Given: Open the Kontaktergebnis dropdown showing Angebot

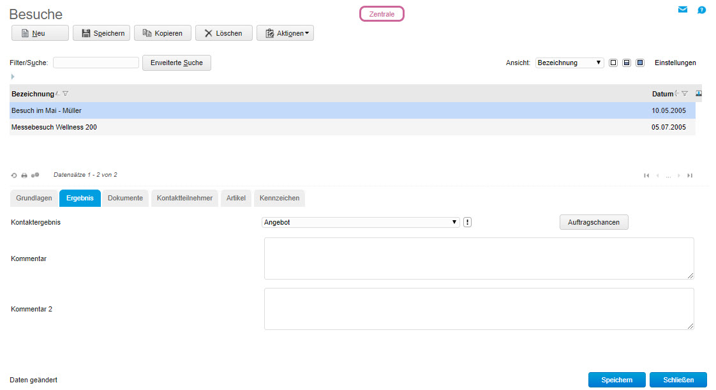Looking at the screenshot, I should click(361, 222).
